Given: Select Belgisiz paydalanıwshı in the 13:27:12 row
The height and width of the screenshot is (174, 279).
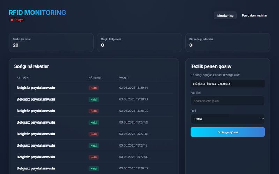Looking at the screenshot, I should (x=36, y=145).
